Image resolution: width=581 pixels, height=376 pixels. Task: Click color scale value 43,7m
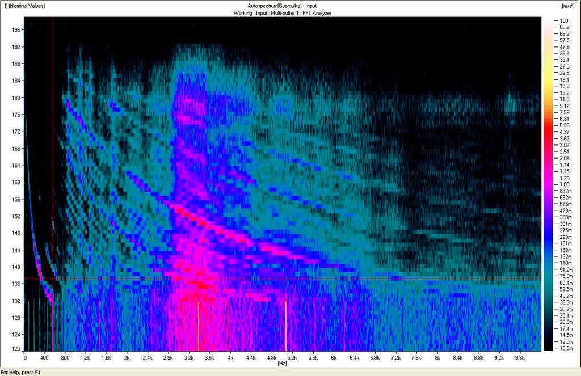tap(566, 296)
